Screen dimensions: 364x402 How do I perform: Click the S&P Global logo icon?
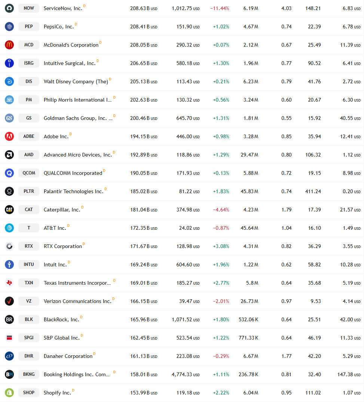click(9, 338)
